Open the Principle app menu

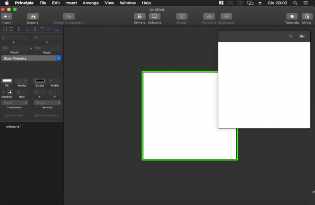click(24, 3)
